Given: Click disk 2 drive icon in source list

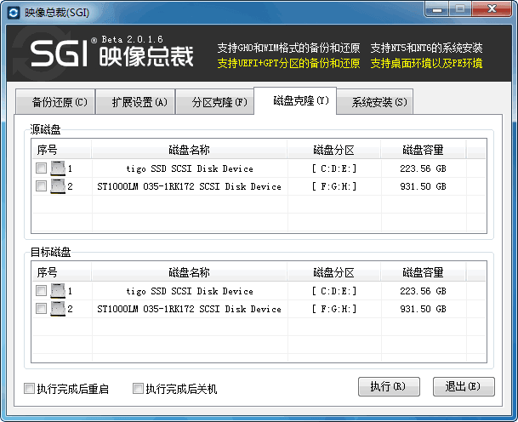Looking at the screenshot, I should 58,186.
